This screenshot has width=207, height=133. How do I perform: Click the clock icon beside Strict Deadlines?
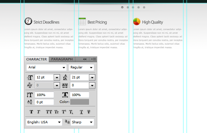tap(28, 21)
